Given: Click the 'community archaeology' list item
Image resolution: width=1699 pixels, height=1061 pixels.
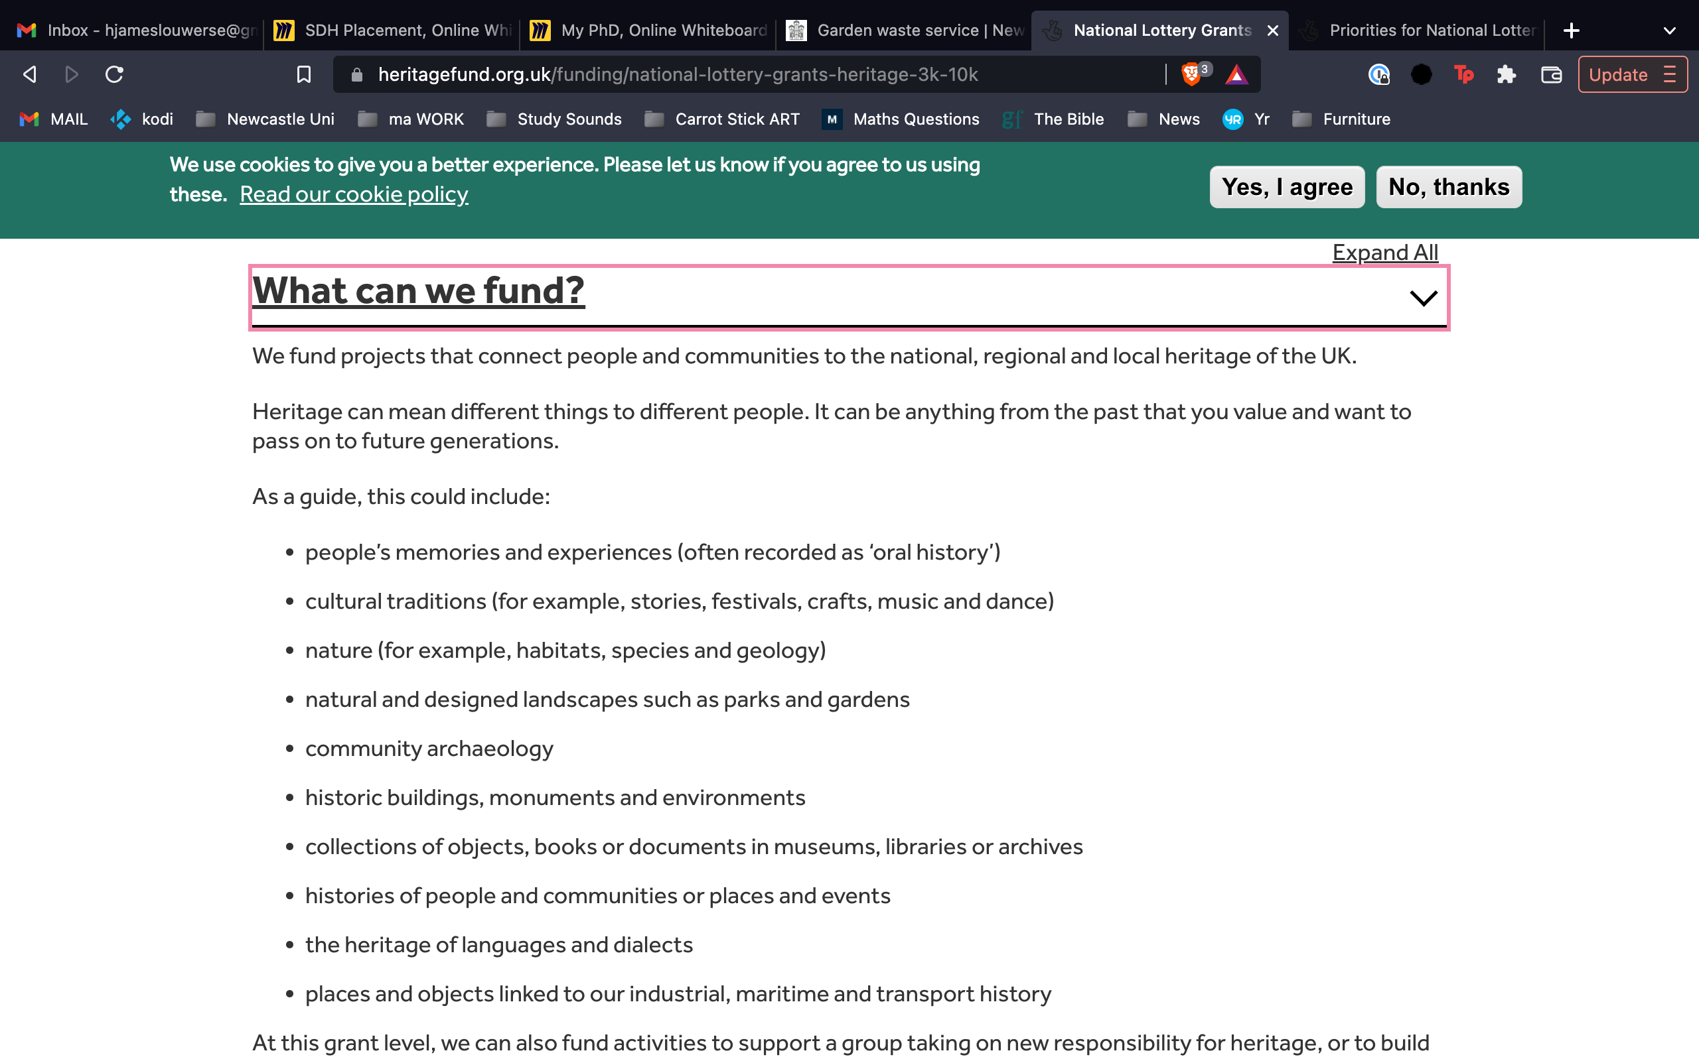Looking at the screenshot, I should click(x=429, y=749).
